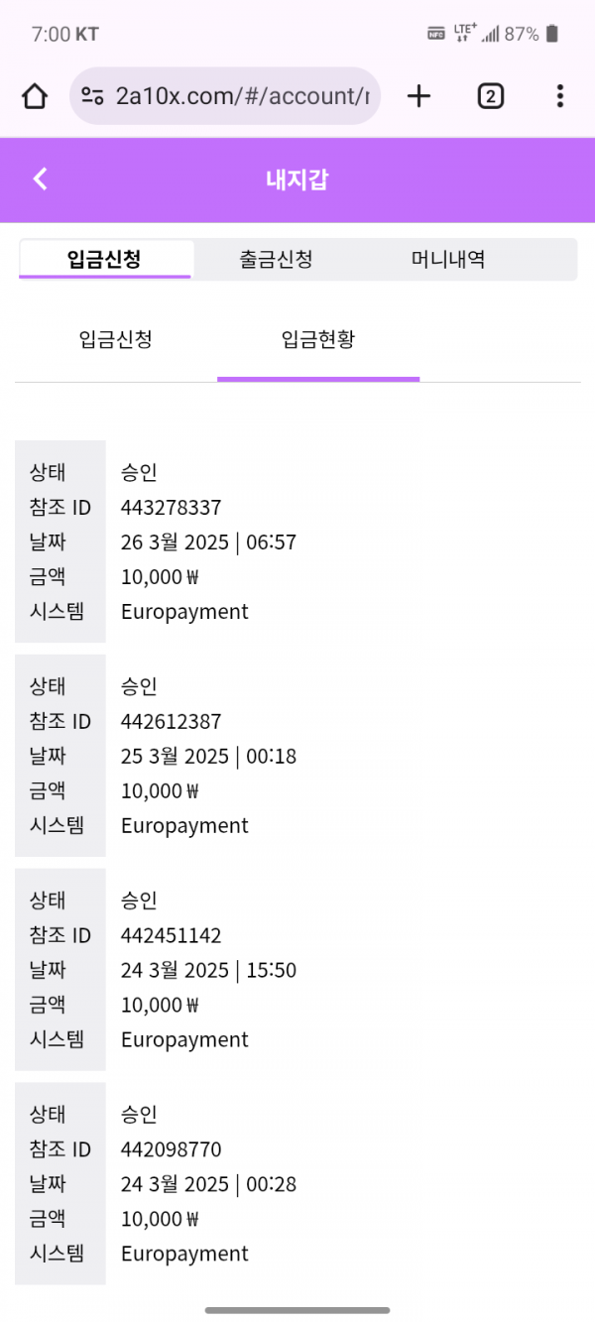Open a new tab with plus icon
The height and width of the screenshot is (1322, 595).
[x=419, y=96]
